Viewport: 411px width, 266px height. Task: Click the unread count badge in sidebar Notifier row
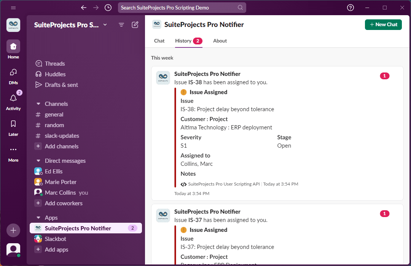(132, 228)
